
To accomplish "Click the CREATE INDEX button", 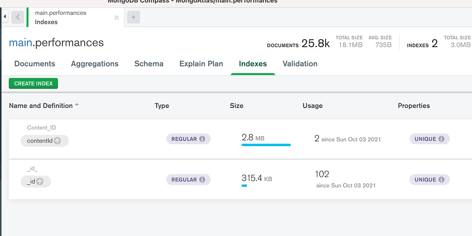I will pyautogui.click(x=33, y=83).
